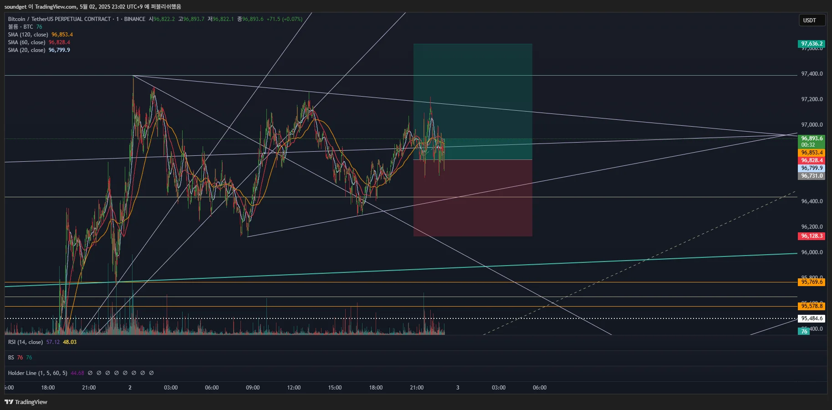Image resolution: width=832 pixels, height=410 pixels.
Task: Click the red 96,828.4 price-axis label
Action: pyautogui.click(x=812, y=160)
